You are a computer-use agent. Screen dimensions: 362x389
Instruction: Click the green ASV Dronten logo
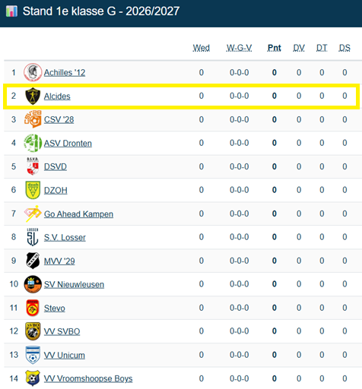click(33, 143)
